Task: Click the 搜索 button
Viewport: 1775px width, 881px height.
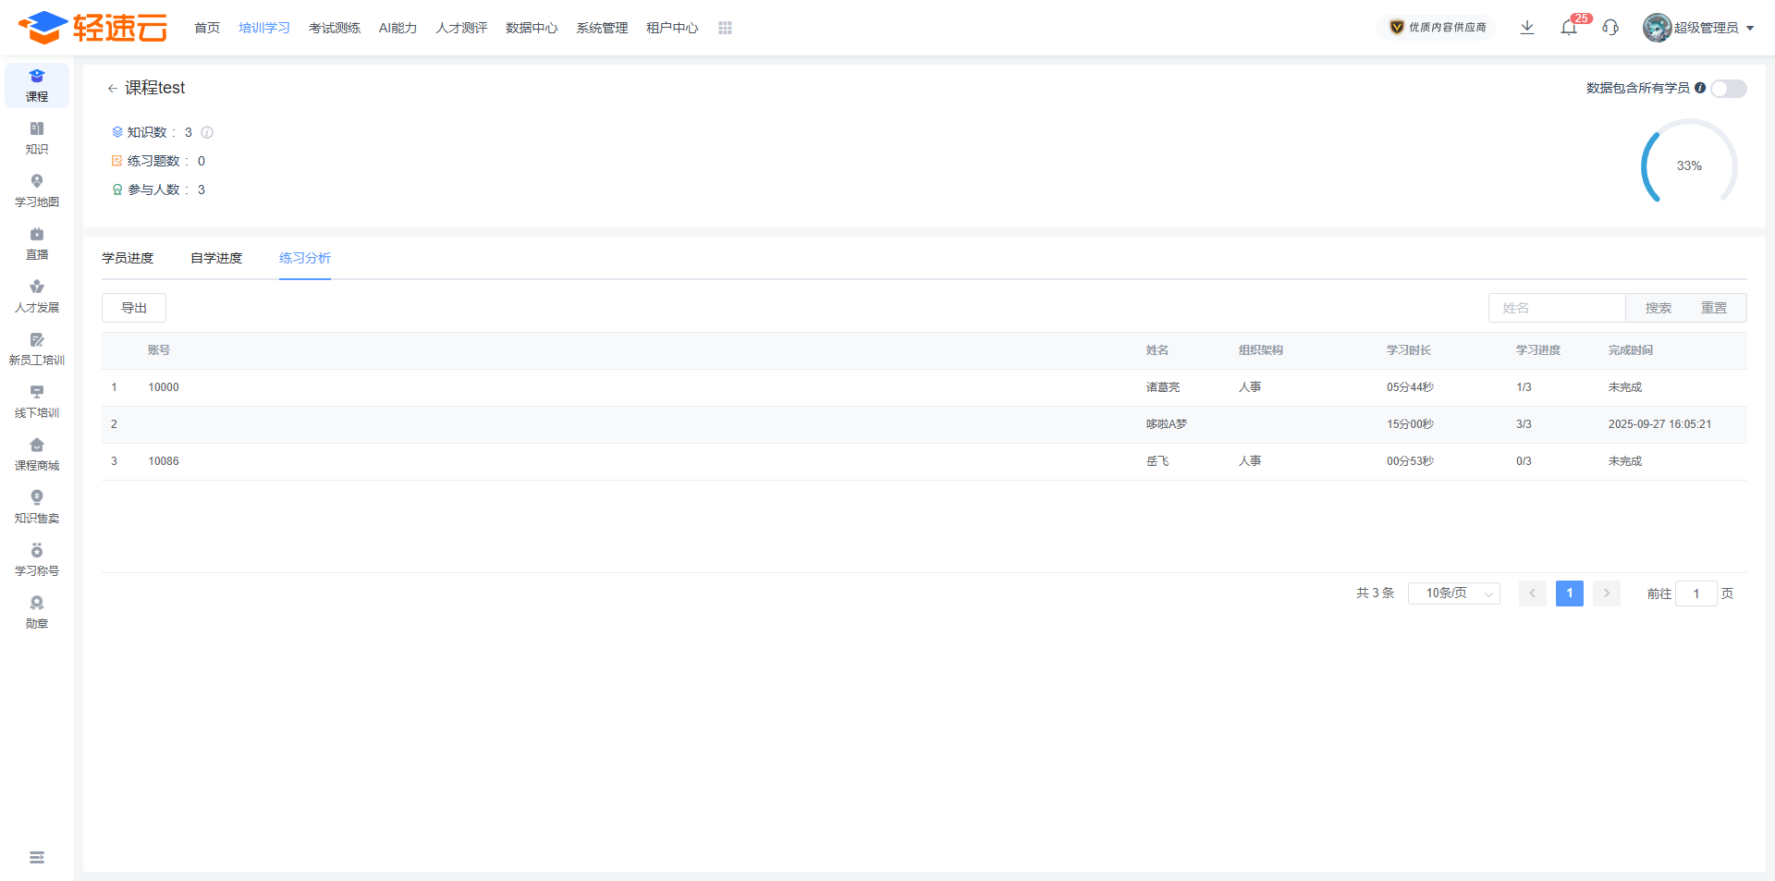Action: [1658, 308]
